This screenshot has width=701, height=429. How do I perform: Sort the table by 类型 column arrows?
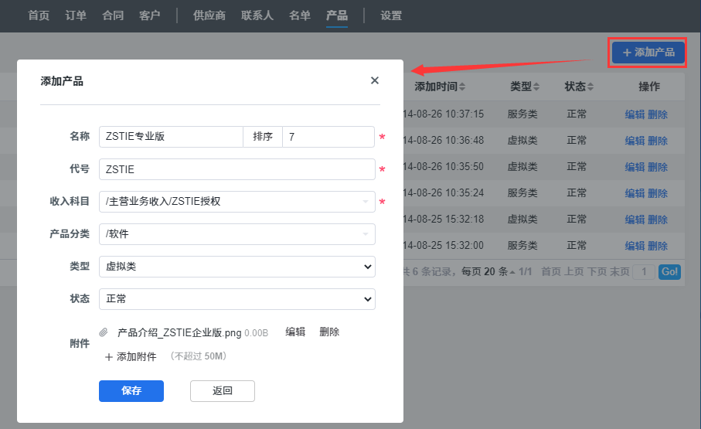(x=536, y=87)
